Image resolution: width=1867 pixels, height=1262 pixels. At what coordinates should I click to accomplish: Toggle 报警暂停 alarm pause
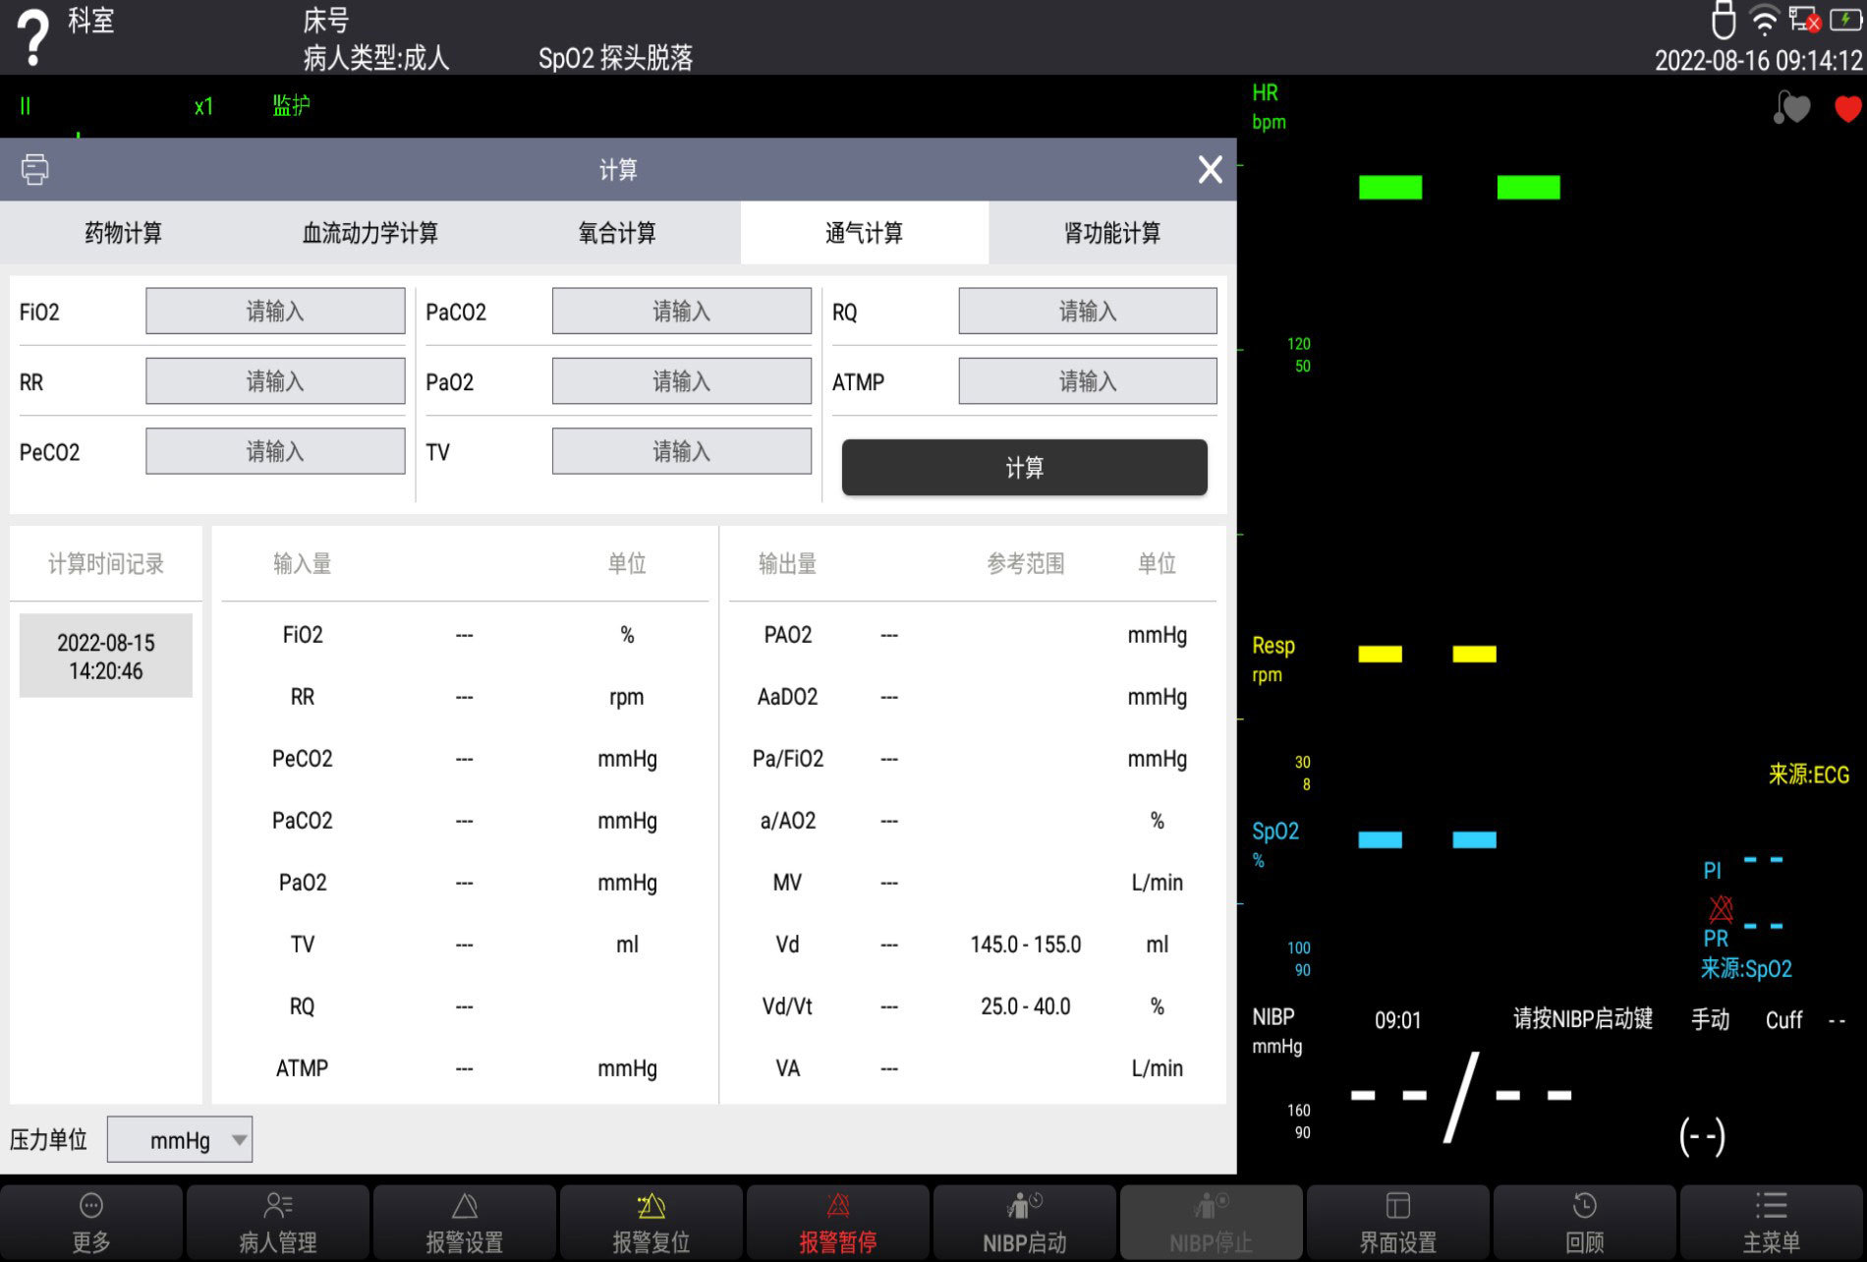(837, 1221)
